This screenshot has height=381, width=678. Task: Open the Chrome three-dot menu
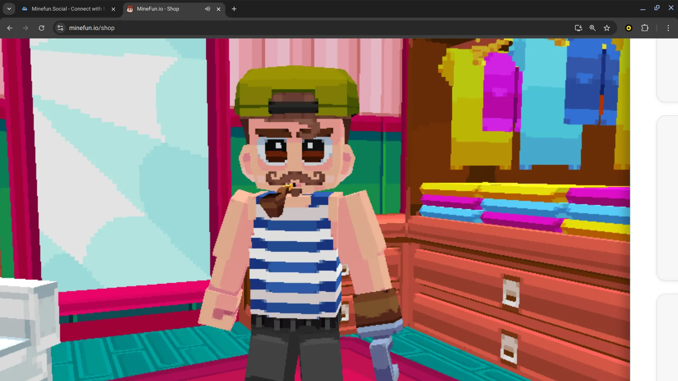pyautogui.click(x=668, y=28)
